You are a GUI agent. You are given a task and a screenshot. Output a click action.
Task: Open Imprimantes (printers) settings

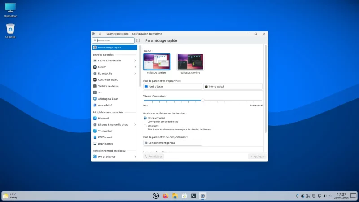point(105,144)
